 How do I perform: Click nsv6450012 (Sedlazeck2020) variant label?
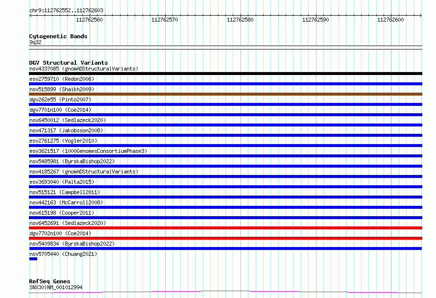click(x=68, y=120)
